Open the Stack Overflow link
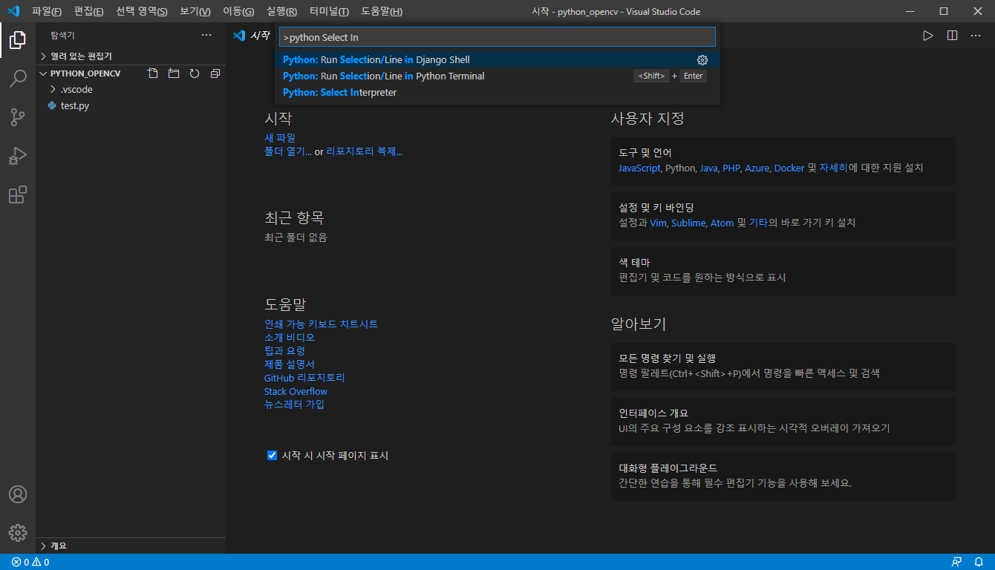Image resolution: width=995 pixels, height=570 pixels. [296, 391]
